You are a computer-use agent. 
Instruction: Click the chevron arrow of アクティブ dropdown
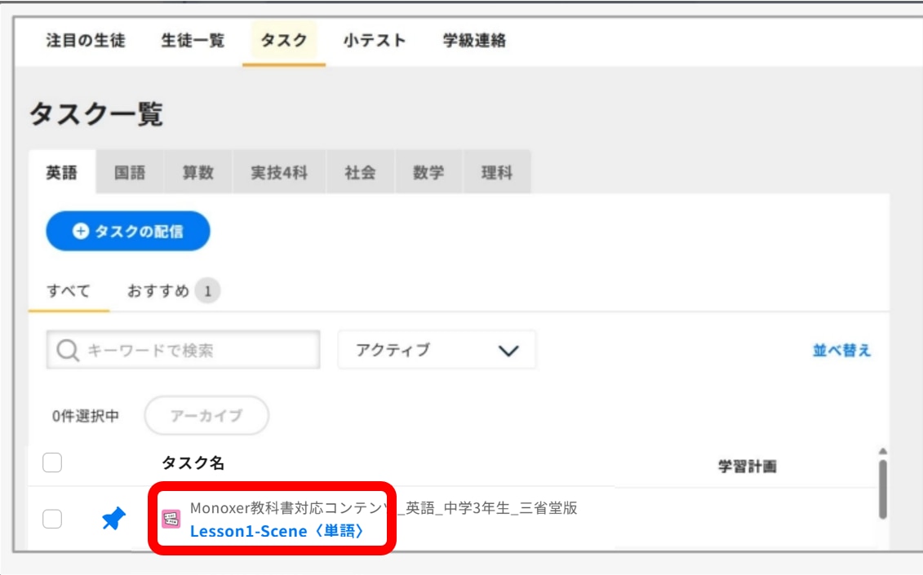508,351
